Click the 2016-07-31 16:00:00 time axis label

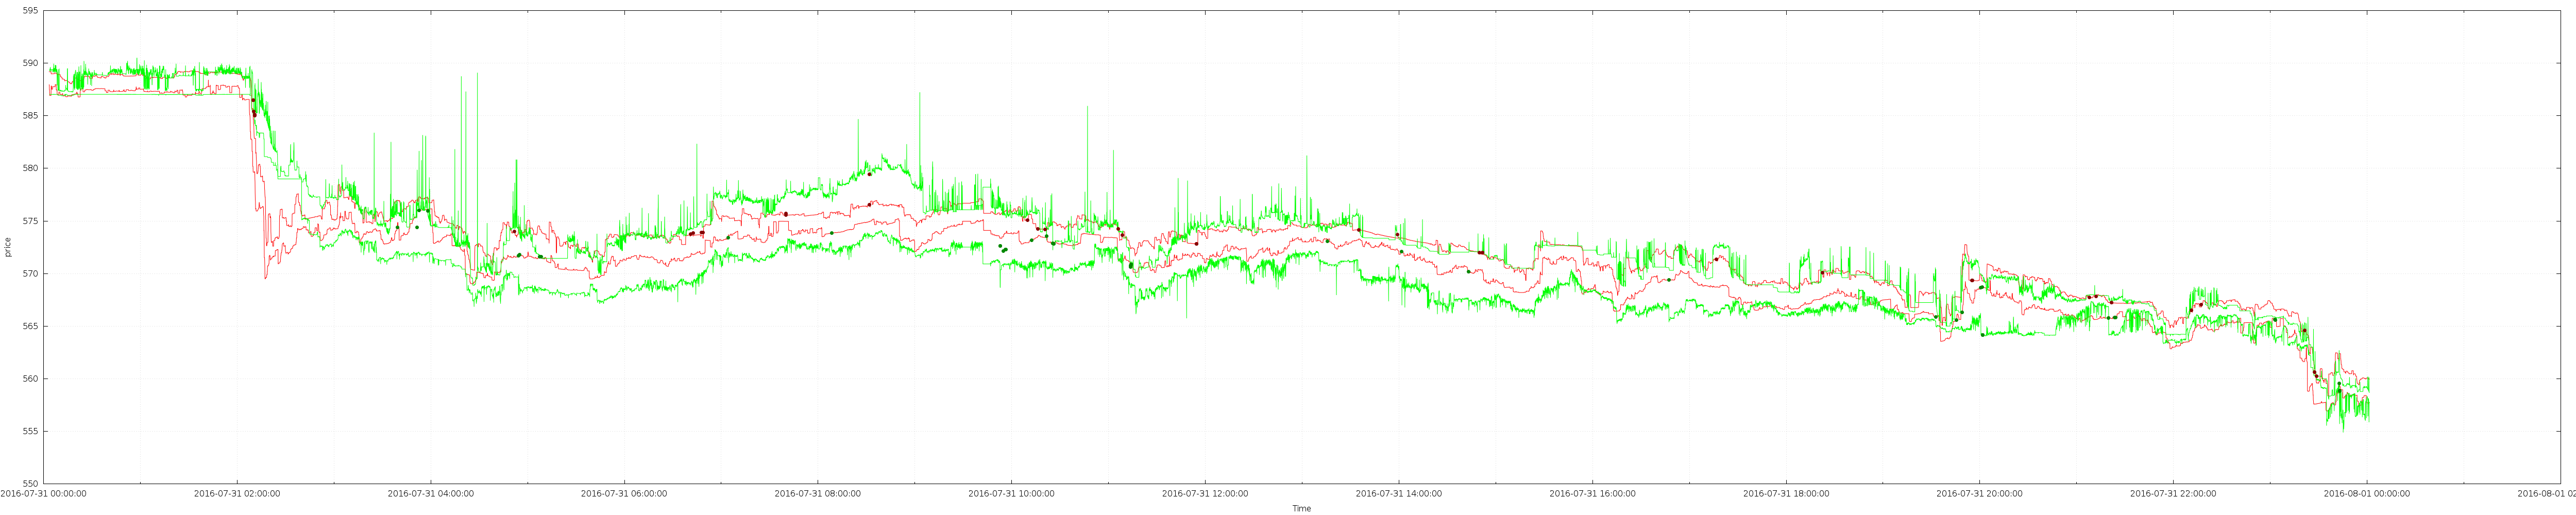(1592, 494)
